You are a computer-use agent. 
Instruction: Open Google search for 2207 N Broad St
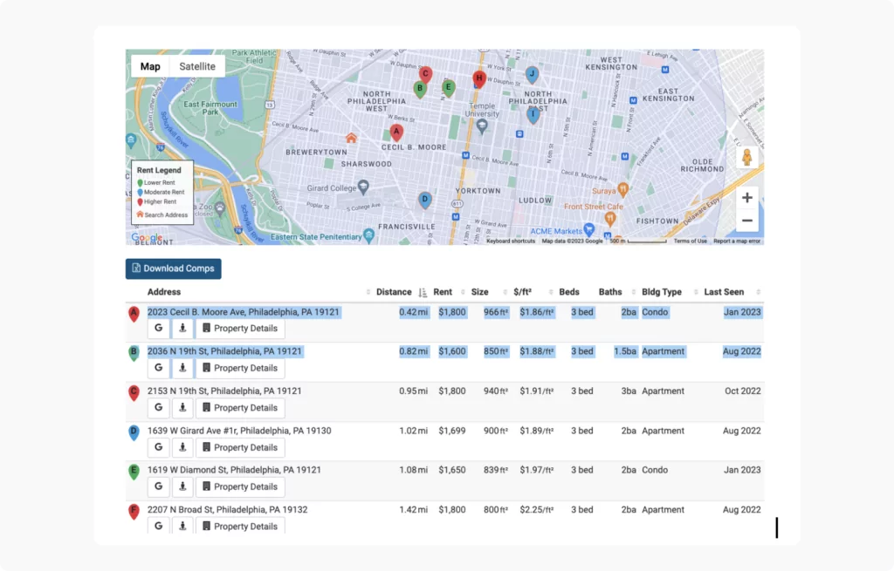pos(159,526)
